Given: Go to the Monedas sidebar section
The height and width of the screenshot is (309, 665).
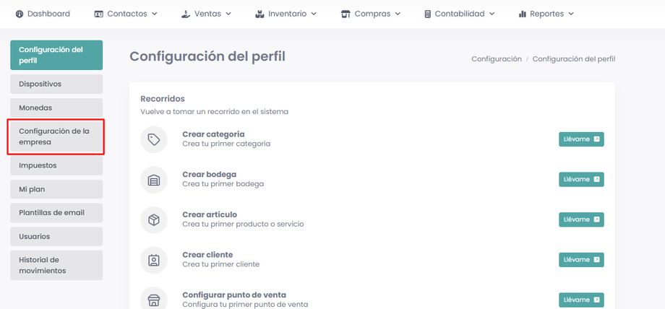Looking at the screenshot, I should (56, 108).
